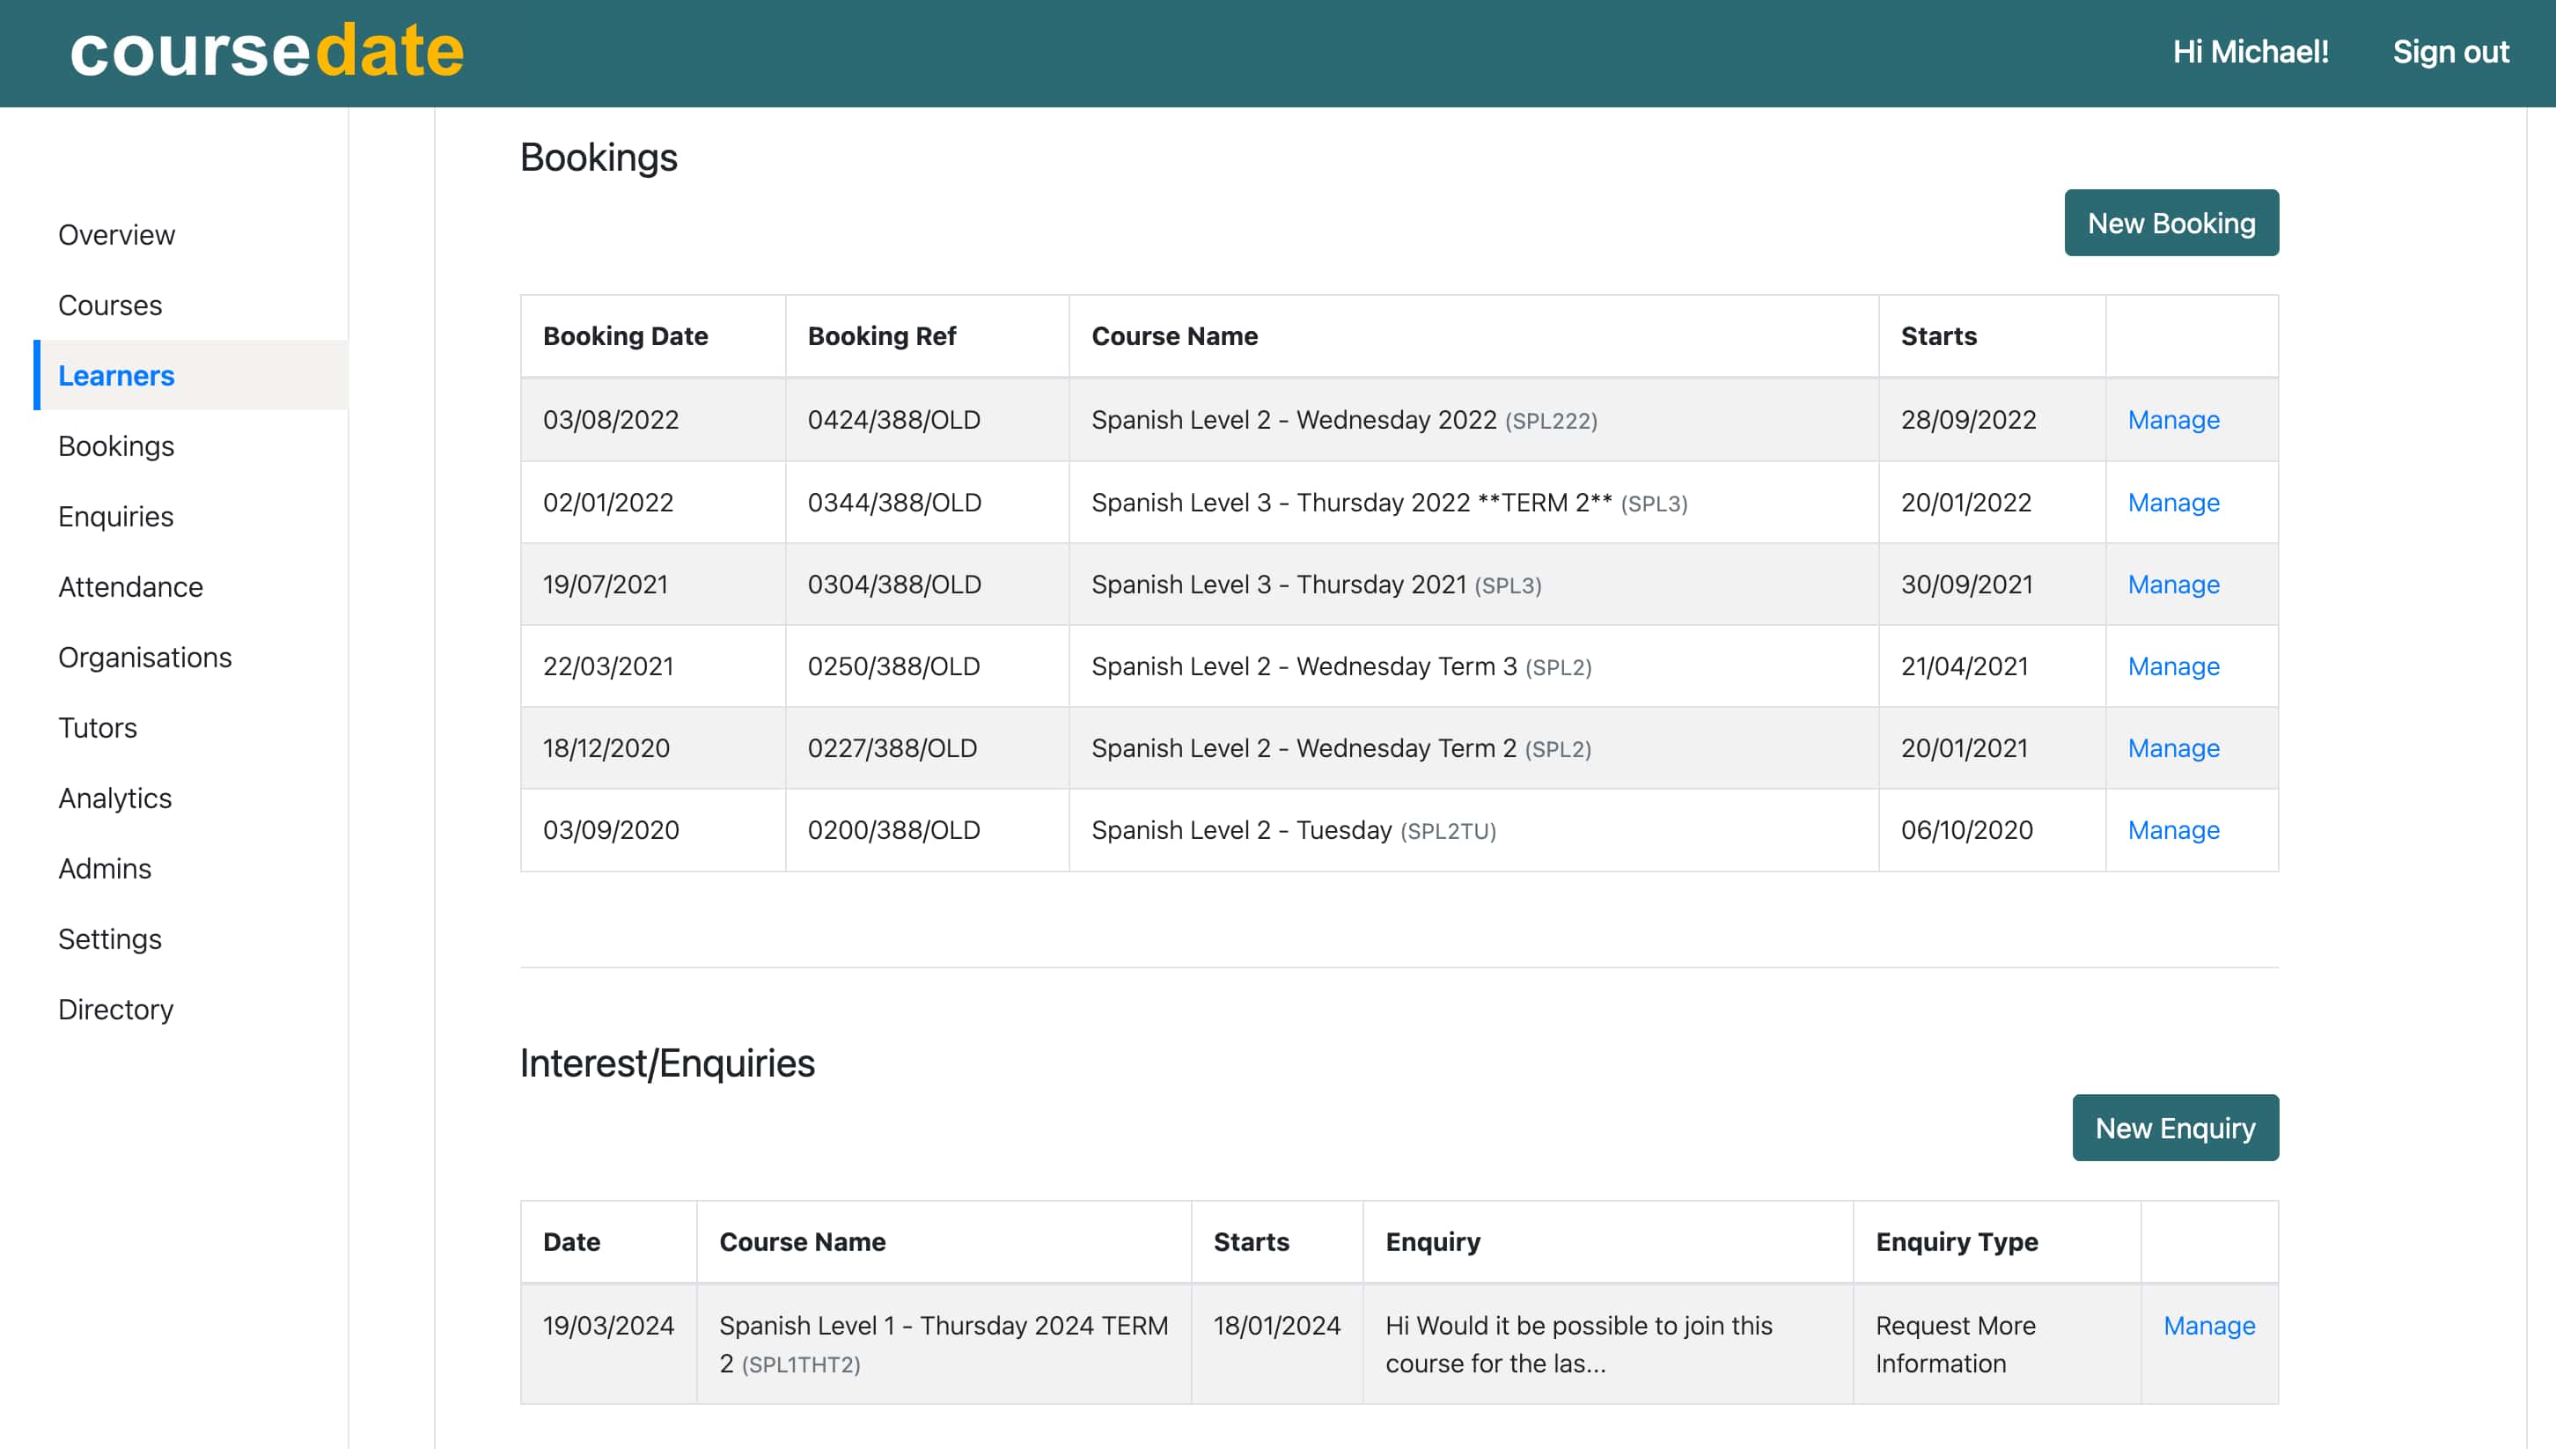
Task: Manage the 19/03/2024 enquiry
Action: click(x=2207, y=1326)
